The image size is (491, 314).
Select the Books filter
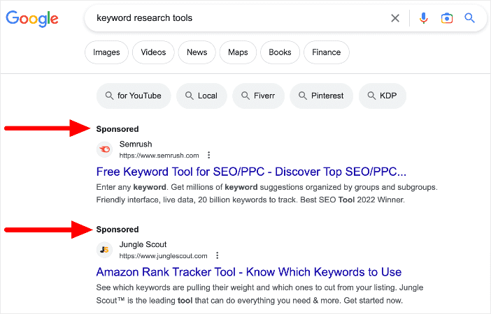pyautogui.click(x=280, y=52)
